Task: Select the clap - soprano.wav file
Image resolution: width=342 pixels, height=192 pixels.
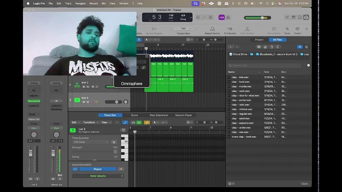Action: coord(243,123)
